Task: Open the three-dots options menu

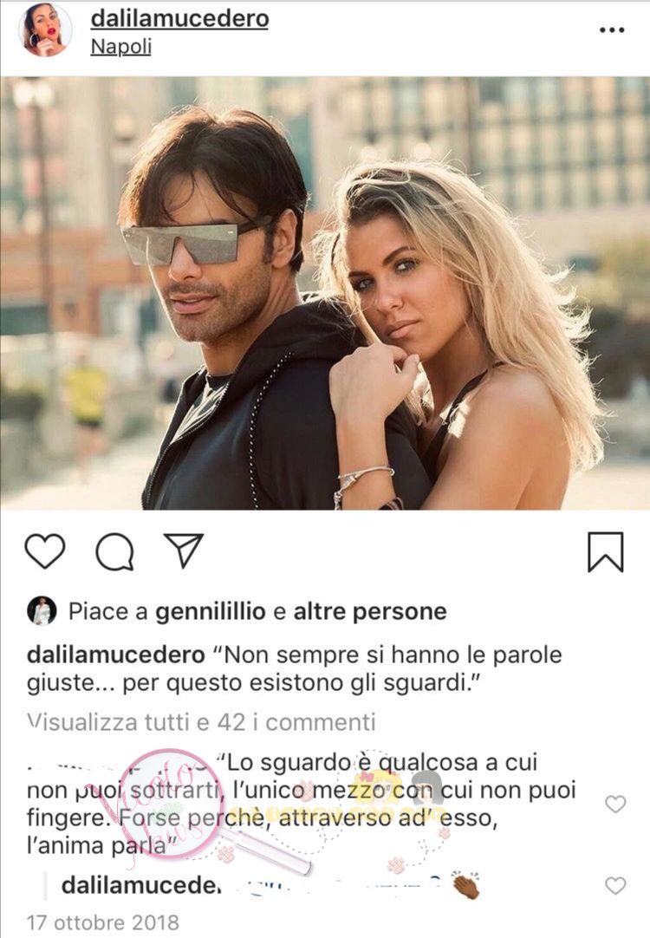Action: click(612, 30)
